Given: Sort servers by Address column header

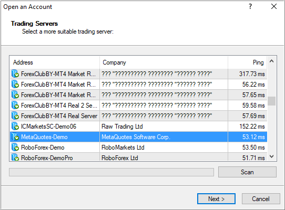Looking at the screenshot, I should click(55, 62).
